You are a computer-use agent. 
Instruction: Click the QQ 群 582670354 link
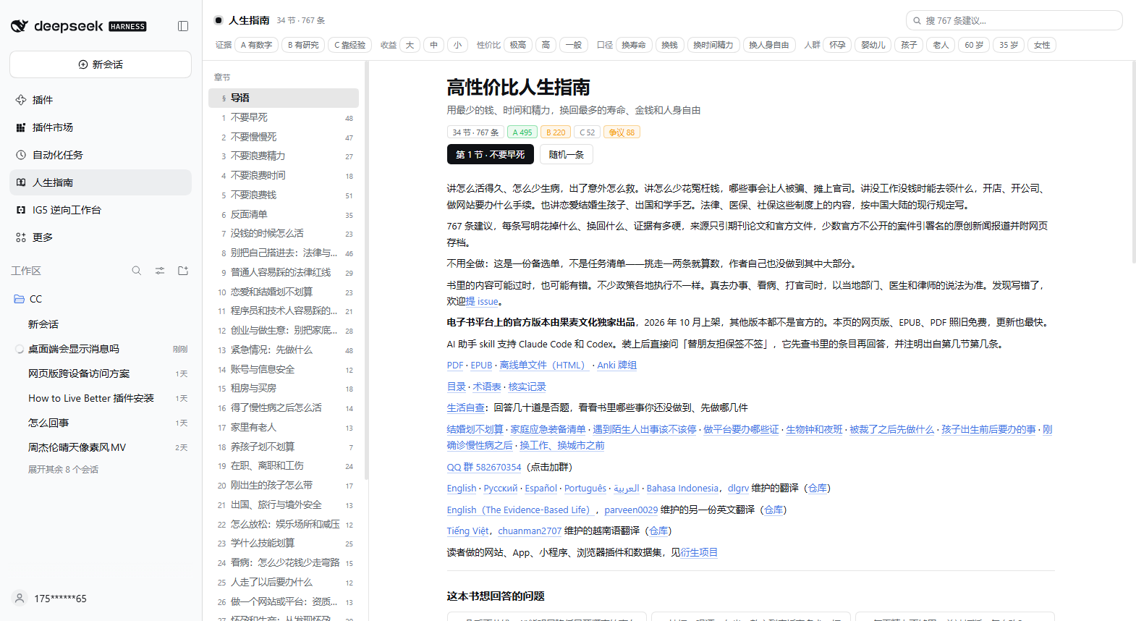pyautogui.click(x=484, y=468)
